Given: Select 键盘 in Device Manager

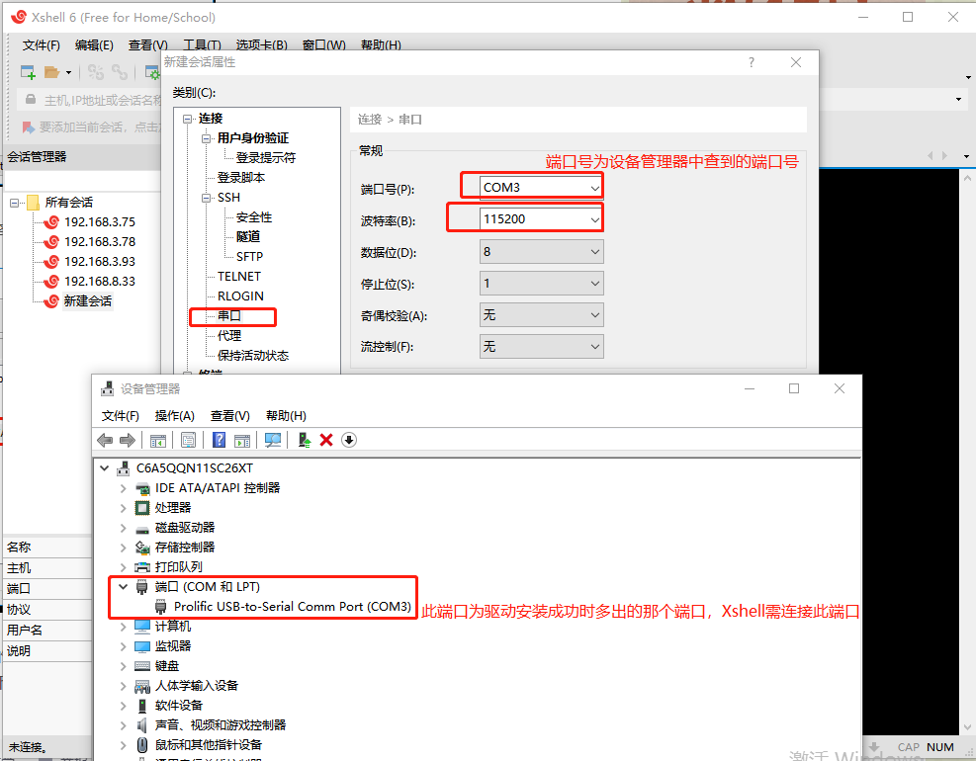Looking at the screenshot, I should [167, 666].
